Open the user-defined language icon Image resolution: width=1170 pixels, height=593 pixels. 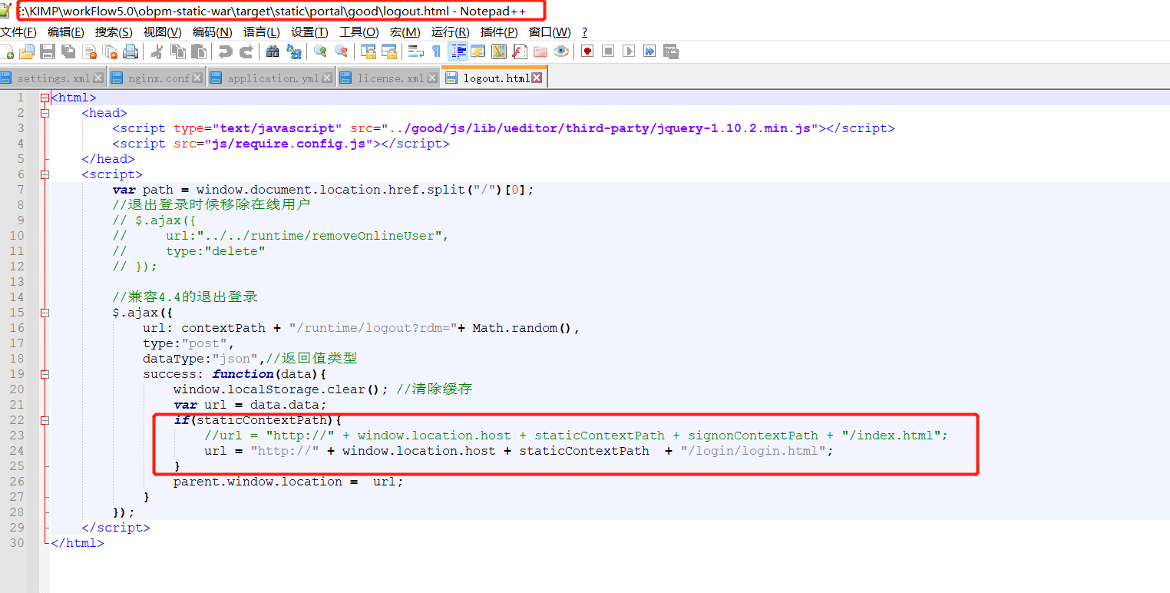point(478,51)
